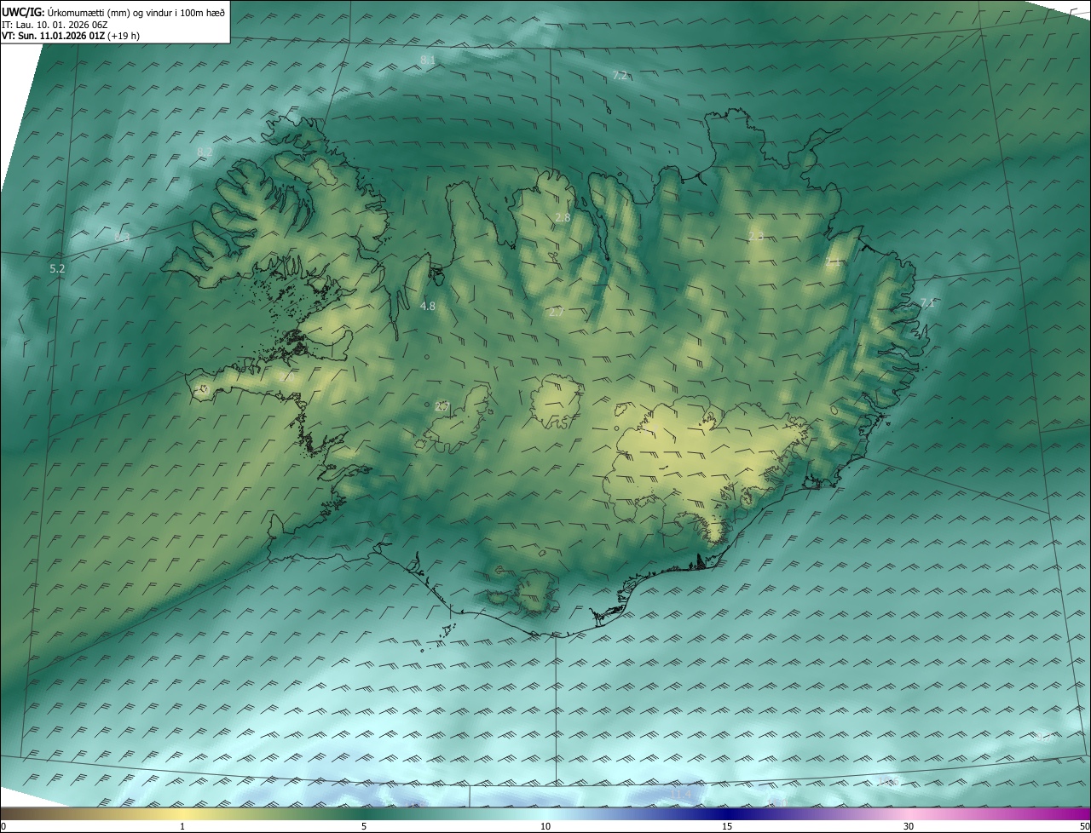Click the 8.2 value label on the map
1091x833 pixels.
[205, 152]
